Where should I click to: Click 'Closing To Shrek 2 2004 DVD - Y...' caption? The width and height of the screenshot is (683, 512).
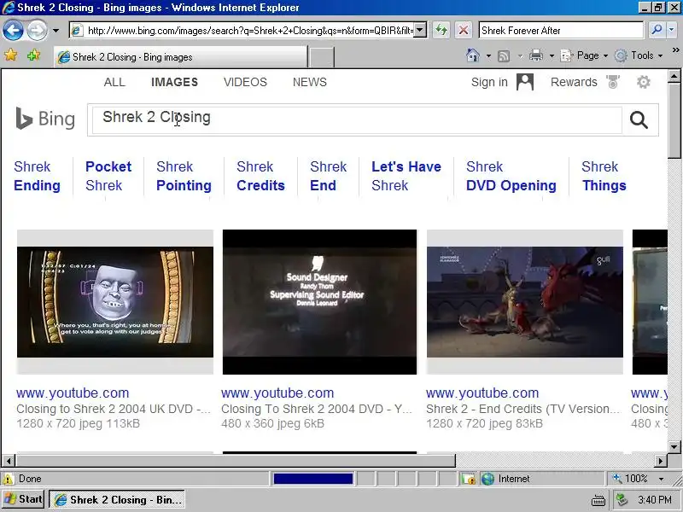coord(317,409)
